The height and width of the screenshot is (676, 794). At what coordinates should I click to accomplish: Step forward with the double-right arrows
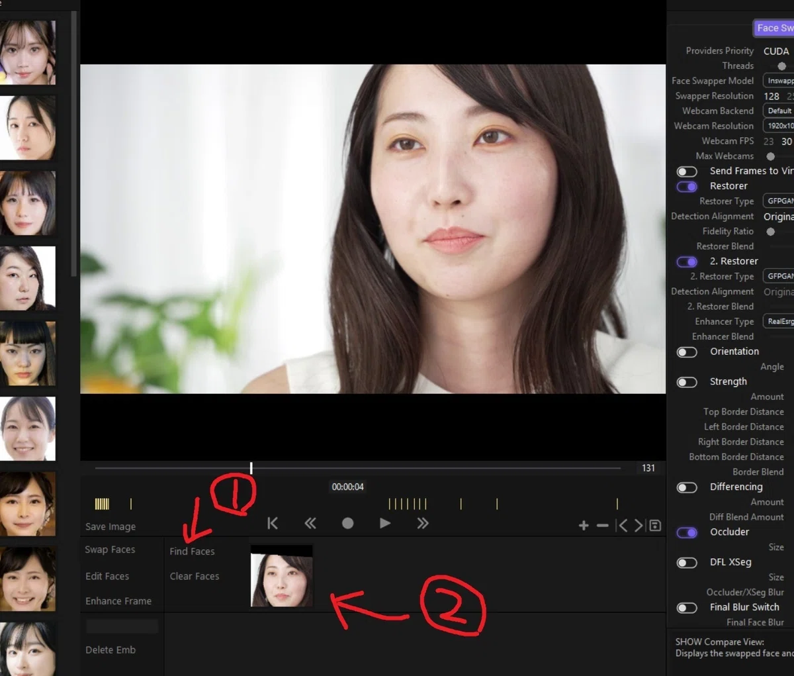pos(423,524)
